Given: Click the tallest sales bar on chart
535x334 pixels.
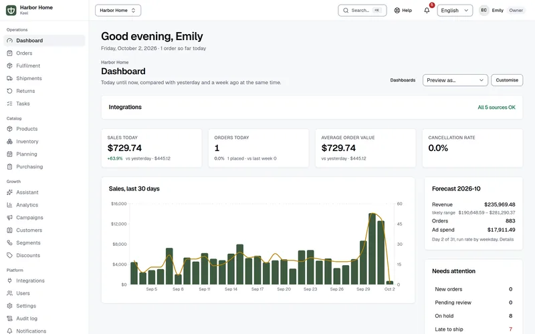Looking at the screenshot, I should pyautogui.click(x=372, y=248).
